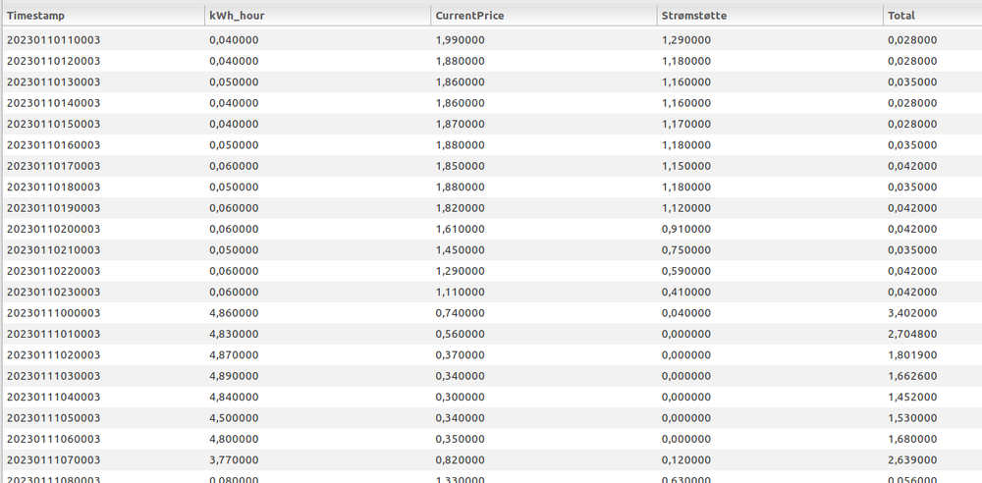Select the Strømstøtte column header

pos(697,15)
